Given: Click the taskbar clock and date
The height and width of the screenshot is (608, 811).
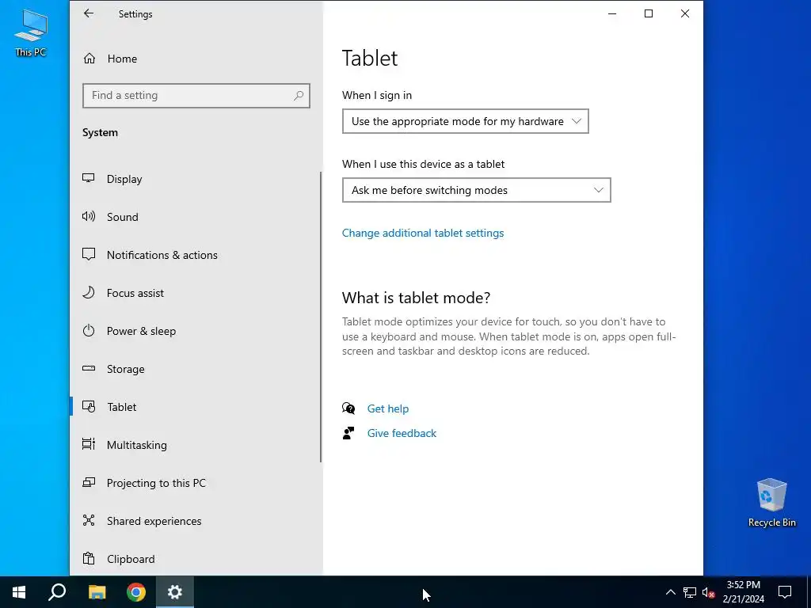Looking at the screenshot, I should tap(743, 592).
